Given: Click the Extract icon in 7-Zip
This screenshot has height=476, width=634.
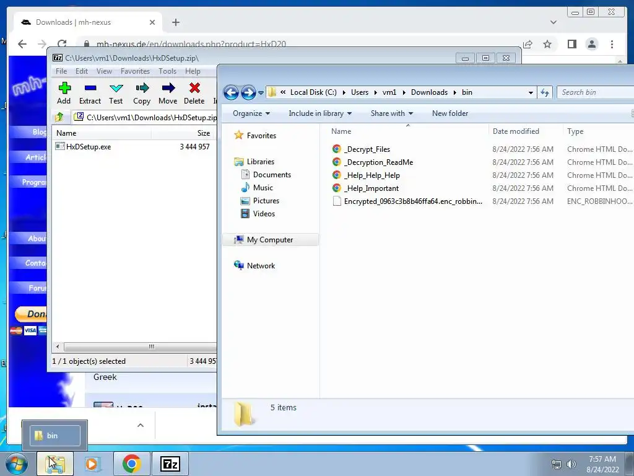Looking at the screenshot, I should pyautogui.click(x=90, y=93).
